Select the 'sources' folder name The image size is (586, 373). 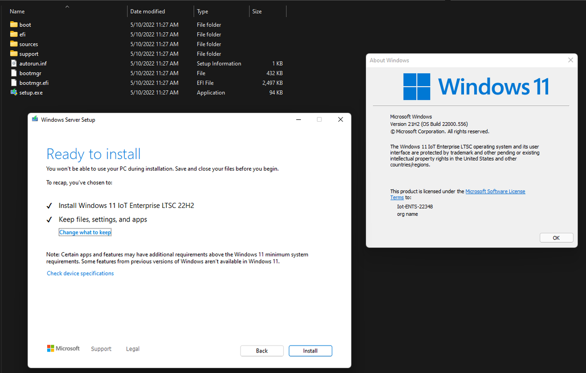29,44
